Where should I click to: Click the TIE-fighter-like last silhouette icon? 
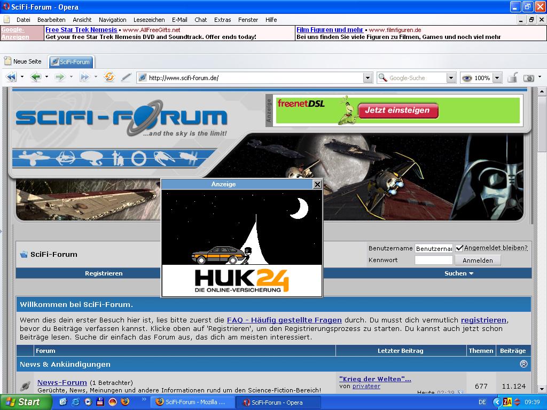point(189,158)
